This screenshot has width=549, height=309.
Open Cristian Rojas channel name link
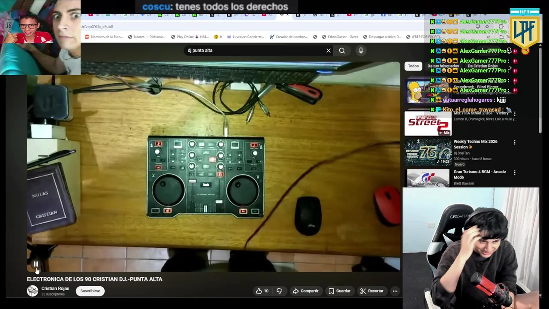pos(55,288)
